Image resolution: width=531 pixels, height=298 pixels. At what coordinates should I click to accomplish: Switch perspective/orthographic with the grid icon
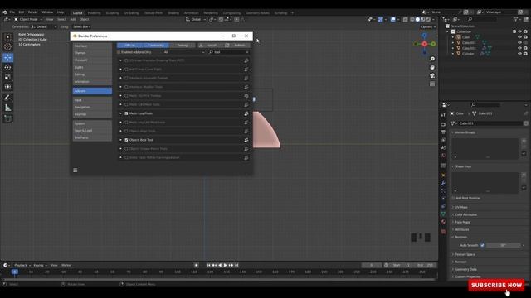[432, 84]
